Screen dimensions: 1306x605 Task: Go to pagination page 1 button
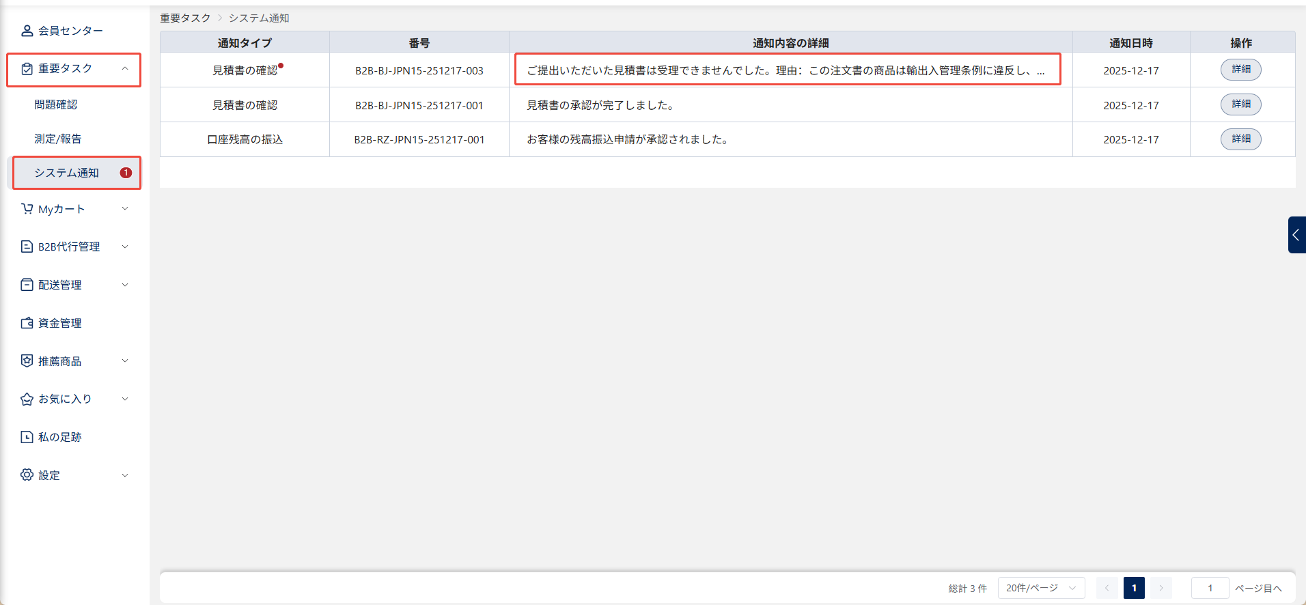1134,588
